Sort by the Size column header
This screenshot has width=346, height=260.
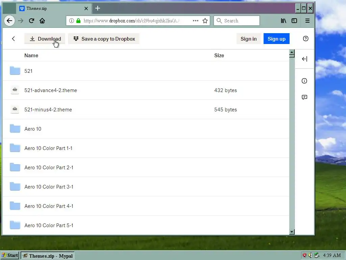click(x=219, y=56)
